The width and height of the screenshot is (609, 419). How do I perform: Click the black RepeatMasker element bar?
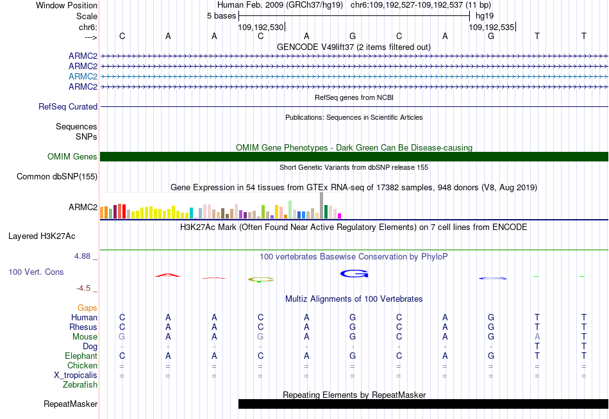423,404
